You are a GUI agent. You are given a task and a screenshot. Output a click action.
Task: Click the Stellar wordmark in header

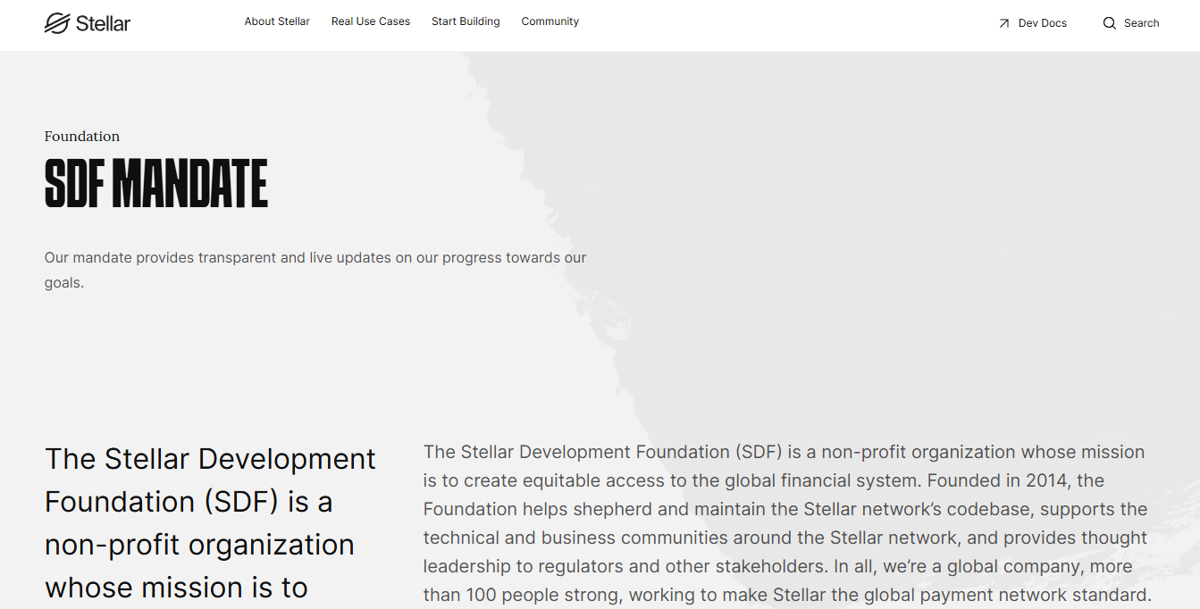click(103, 24)
